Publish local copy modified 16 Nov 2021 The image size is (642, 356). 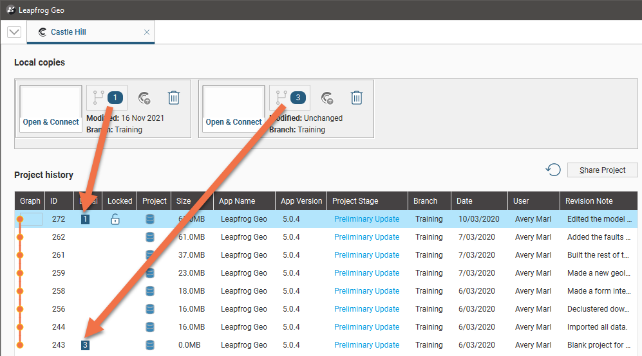144,98
